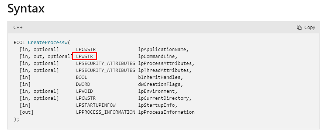This screenshot has width=334, height=135.
Task: Click the lpApplicationName parameter
Action: point(162,50)
